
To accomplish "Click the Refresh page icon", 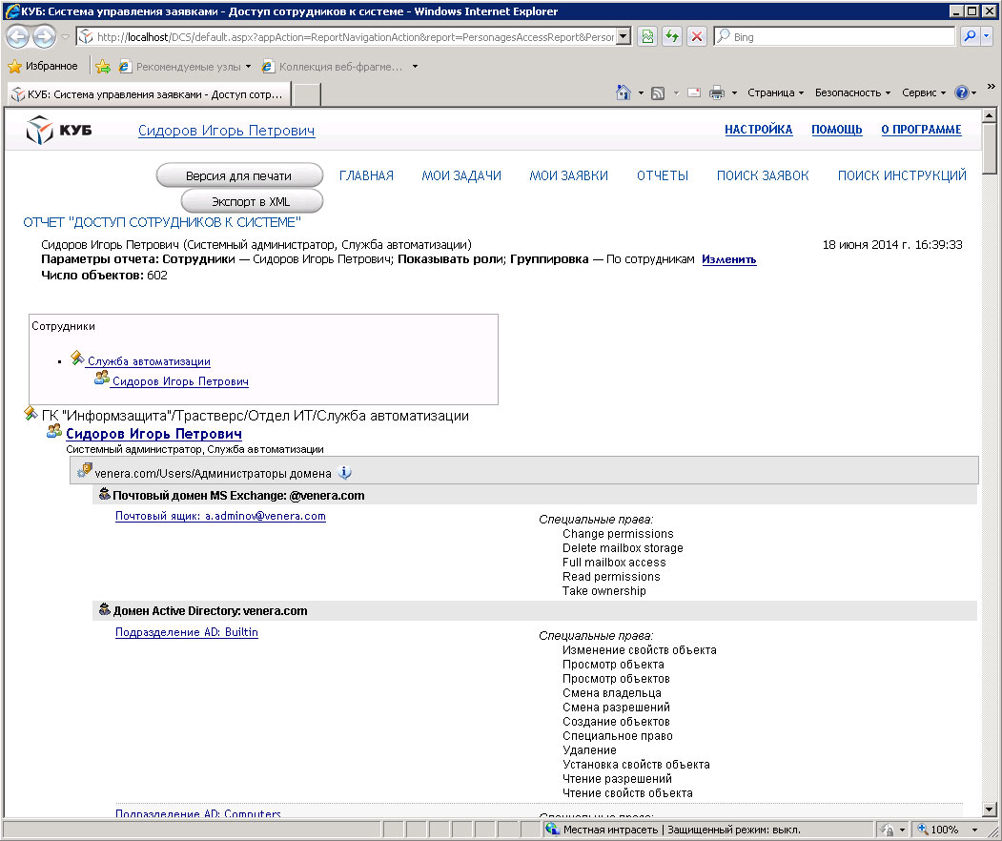I will click(x=671, y=36).
